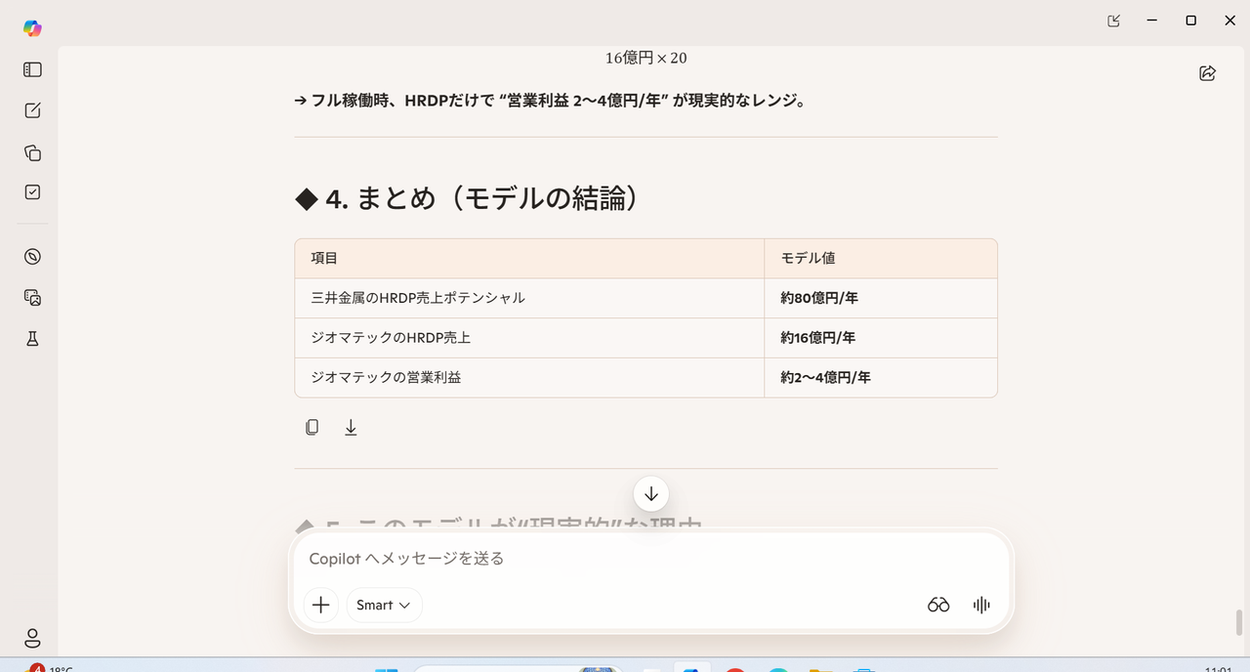The image size is (1250, 672).
Task: Open the image library icon in sidebar
Action: [32, 298]
